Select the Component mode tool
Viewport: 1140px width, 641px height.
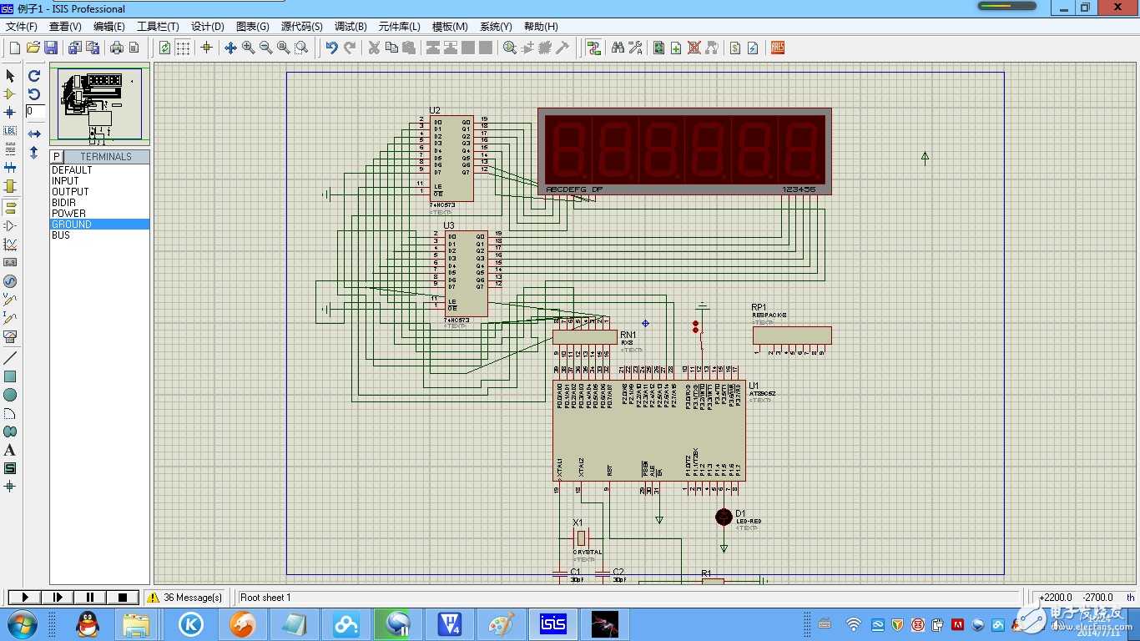(x=10, y=94)
